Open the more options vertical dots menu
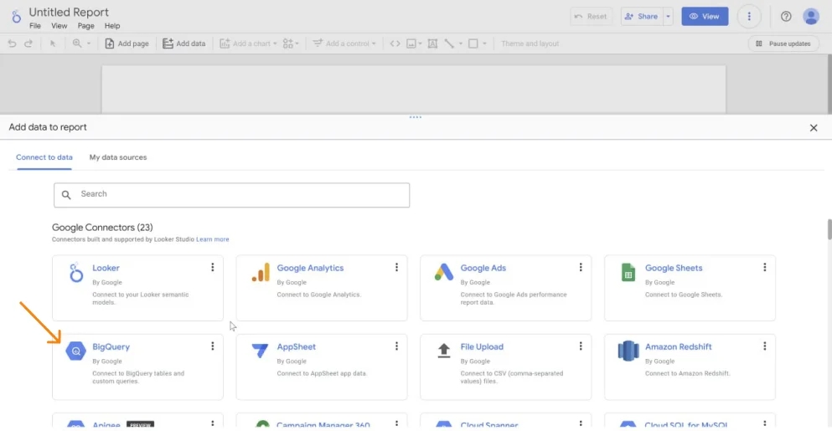 (749, 17)
